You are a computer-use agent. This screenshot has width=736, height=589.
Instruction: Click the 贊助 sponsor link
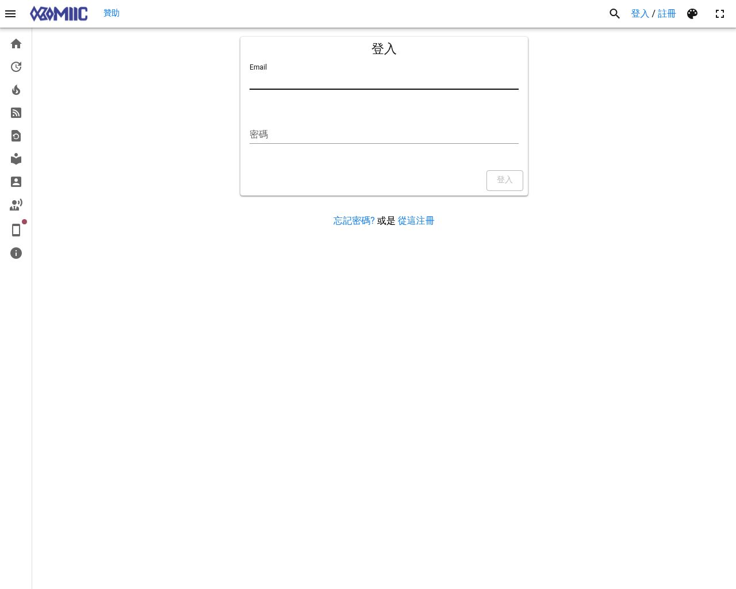coord(112,13)
